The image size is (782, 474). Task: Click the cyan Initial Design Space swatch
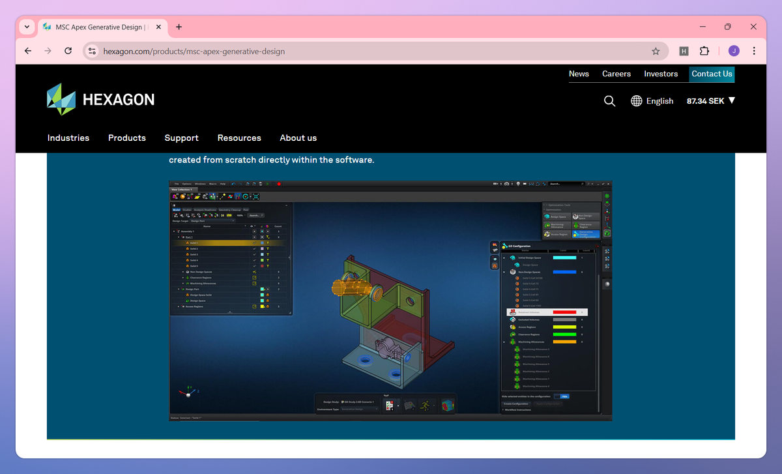(x=564, y=258)
